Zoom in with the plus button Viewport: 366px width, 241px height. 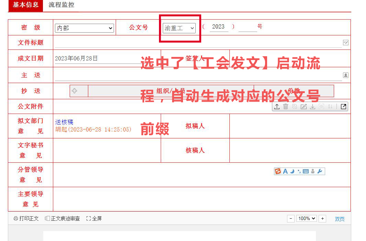(322, 219)
